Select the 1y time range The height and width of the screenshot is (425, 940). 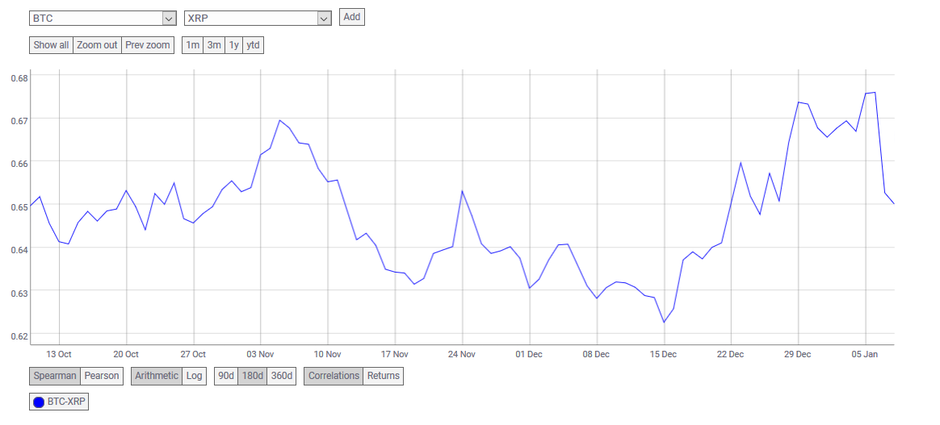[234, 45]
